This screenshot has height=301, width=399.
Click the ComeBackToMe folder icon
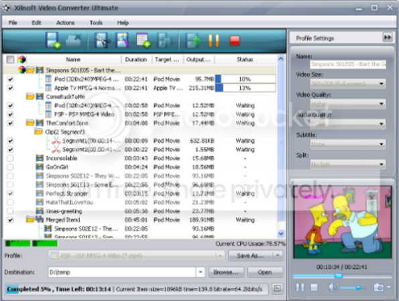[30, 97]
